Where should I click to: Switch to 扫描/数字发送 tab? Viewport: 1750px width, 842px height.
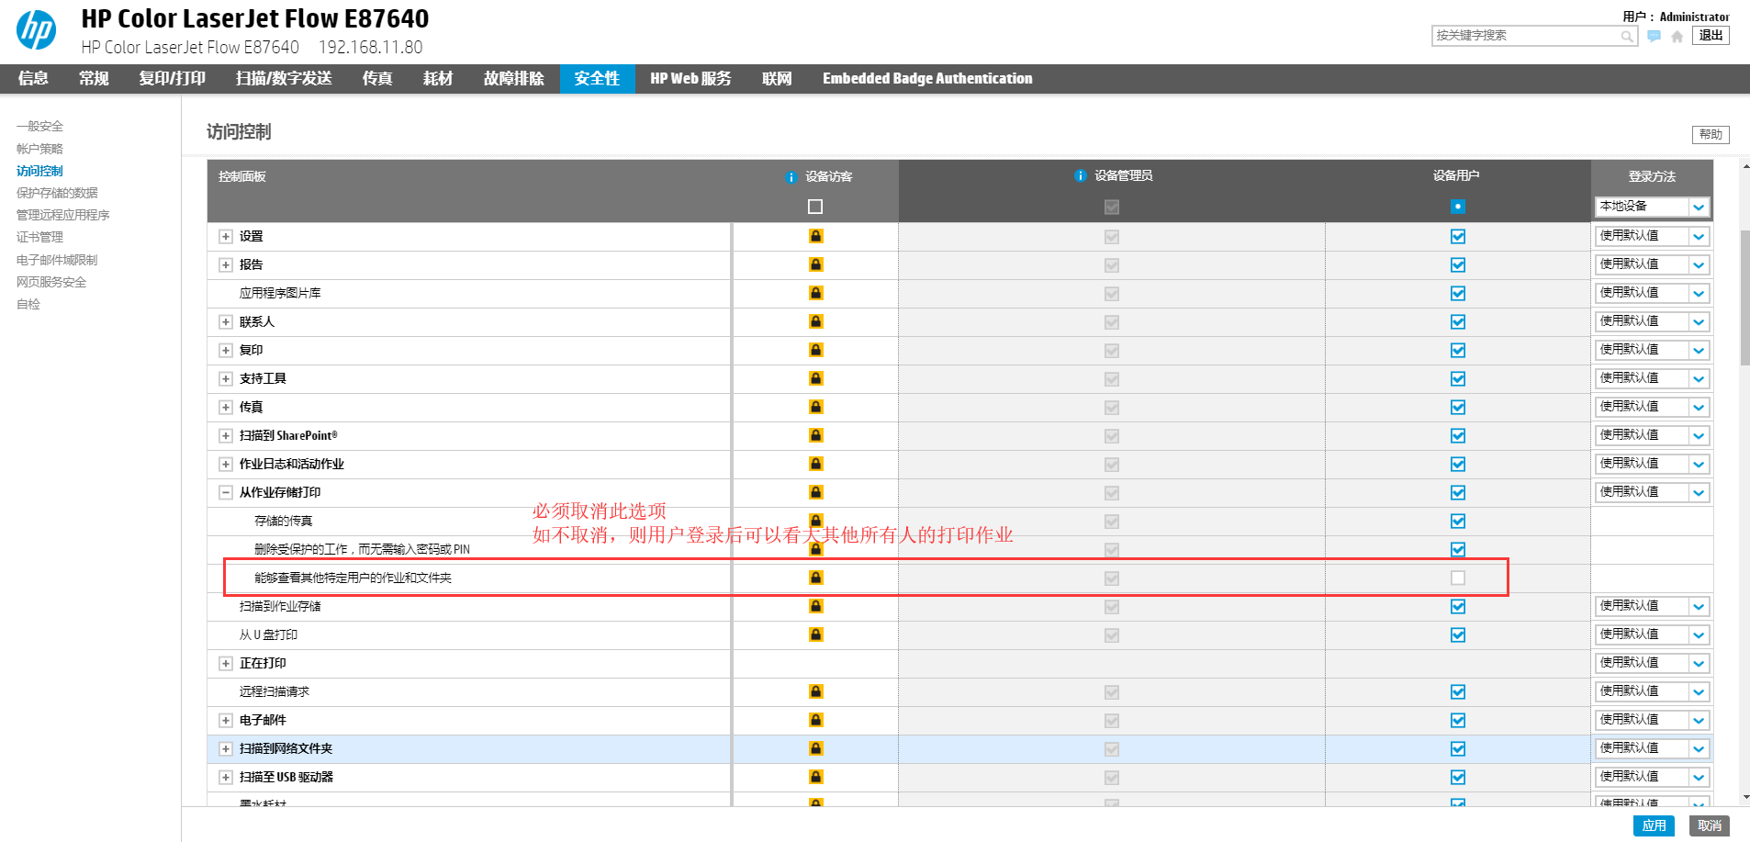pos(284,79)
